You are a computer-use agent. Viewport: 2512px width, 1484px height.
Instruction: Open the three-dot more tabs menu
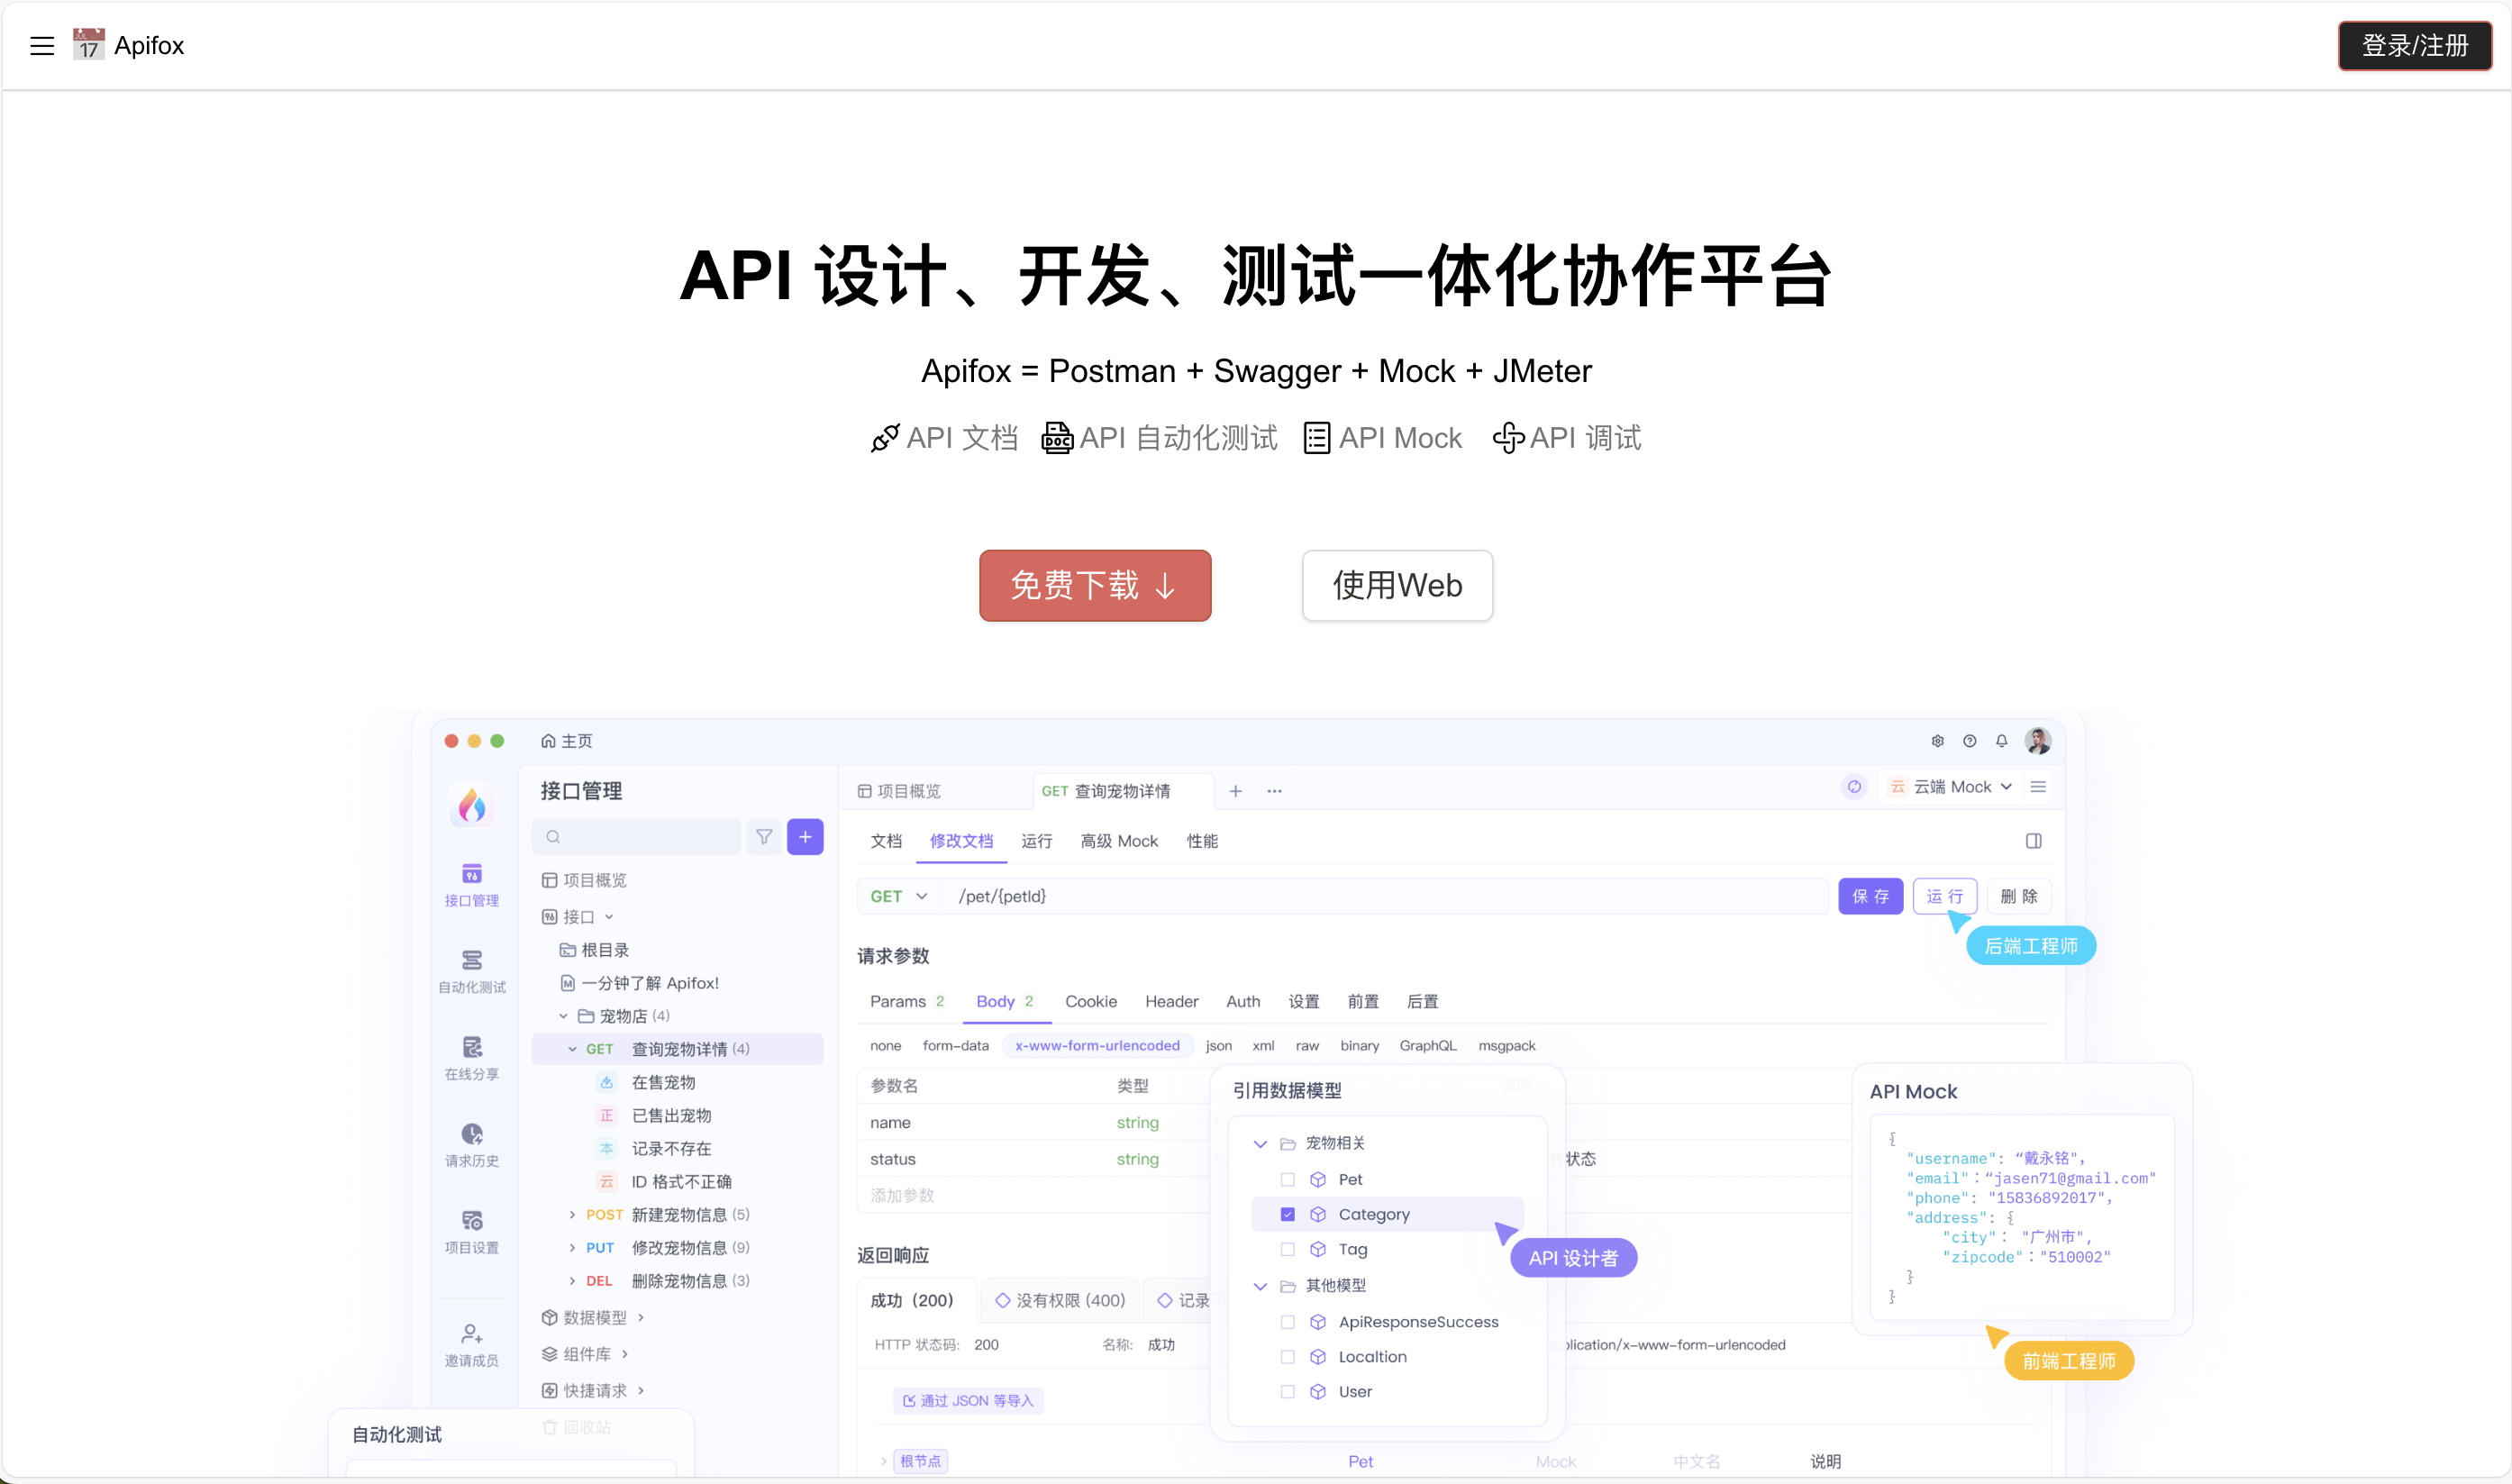click(1274, 791)
